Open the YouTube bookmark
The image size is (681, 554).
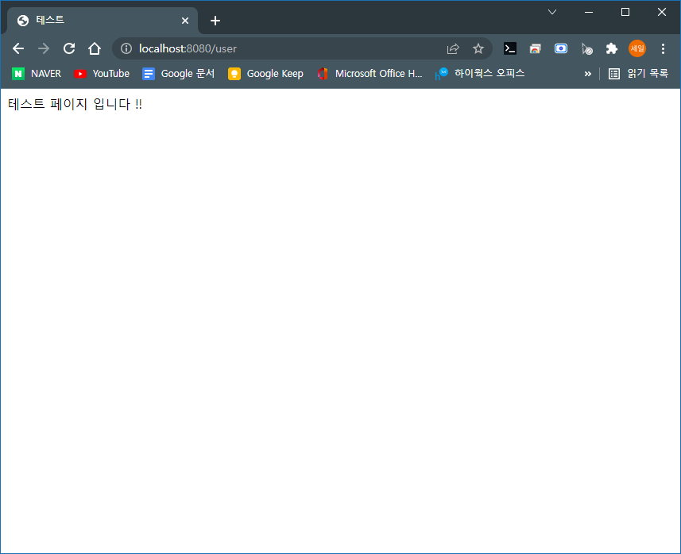(x=102, y=74)
